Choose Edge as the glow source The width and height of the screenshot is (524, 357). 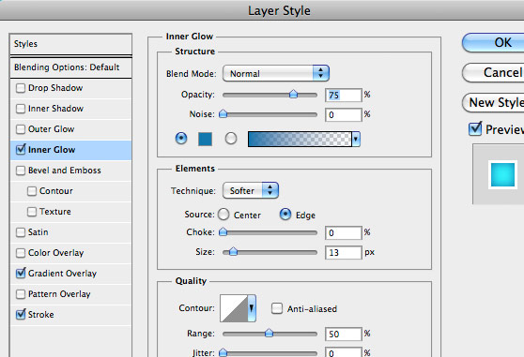(x=285, y=215)
